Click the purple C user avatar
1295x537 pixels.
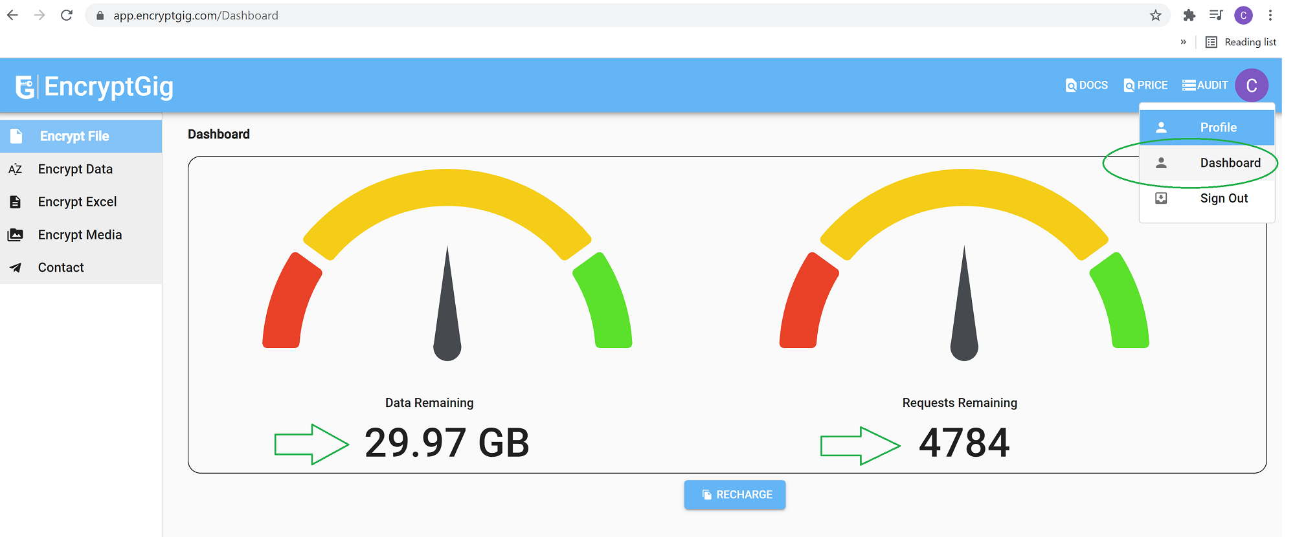(1252, 85)
